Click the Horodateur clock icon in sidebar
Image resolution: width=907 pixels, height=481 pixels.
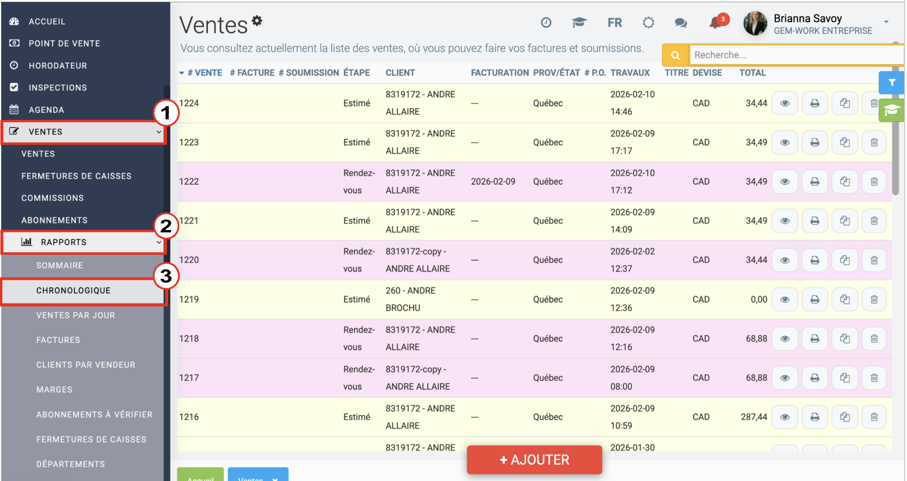click(x=14, y=65)
